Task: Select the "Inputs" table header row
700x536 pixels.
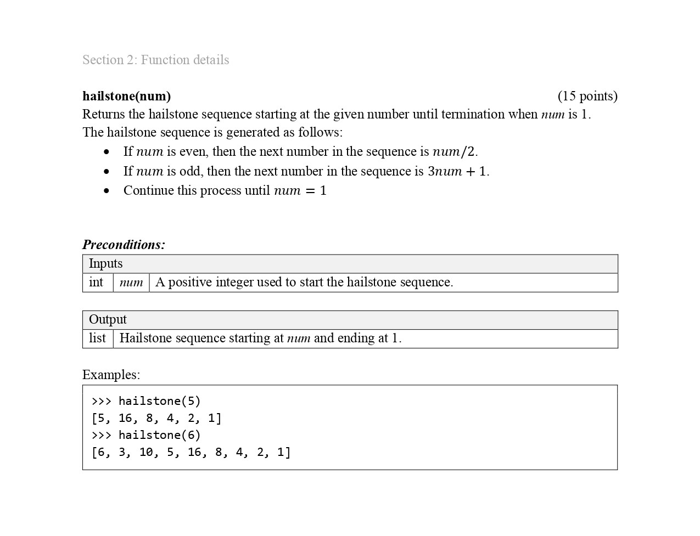Action: point(350,264)
